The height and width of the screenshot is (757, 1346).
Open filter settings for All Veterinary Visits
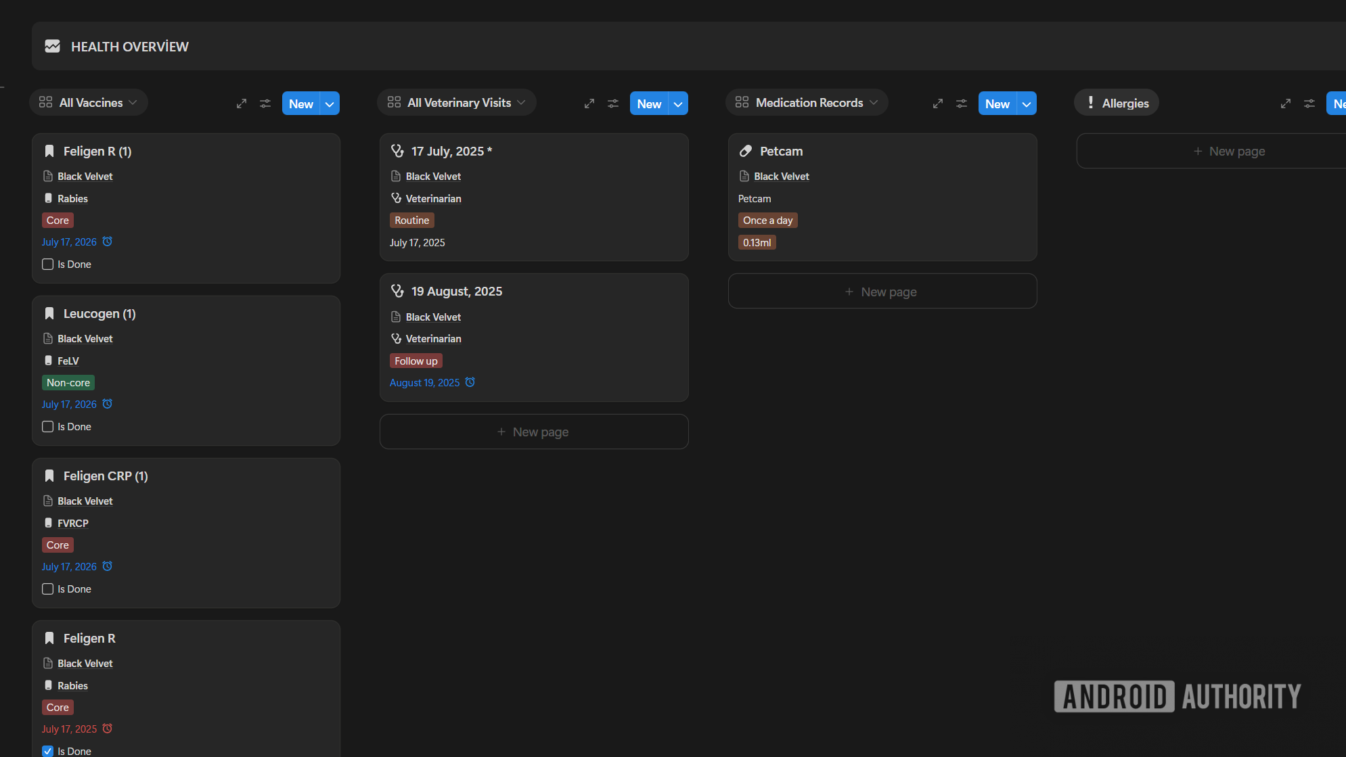pyautogui.click(x=613, y=104)
